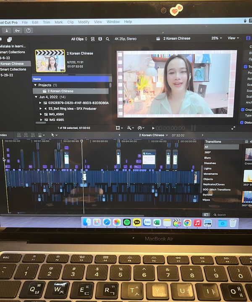Select the Stylized transitions category
Viewport: 252px width, 302px height.
pyautogui.click(x=207, y=195)
